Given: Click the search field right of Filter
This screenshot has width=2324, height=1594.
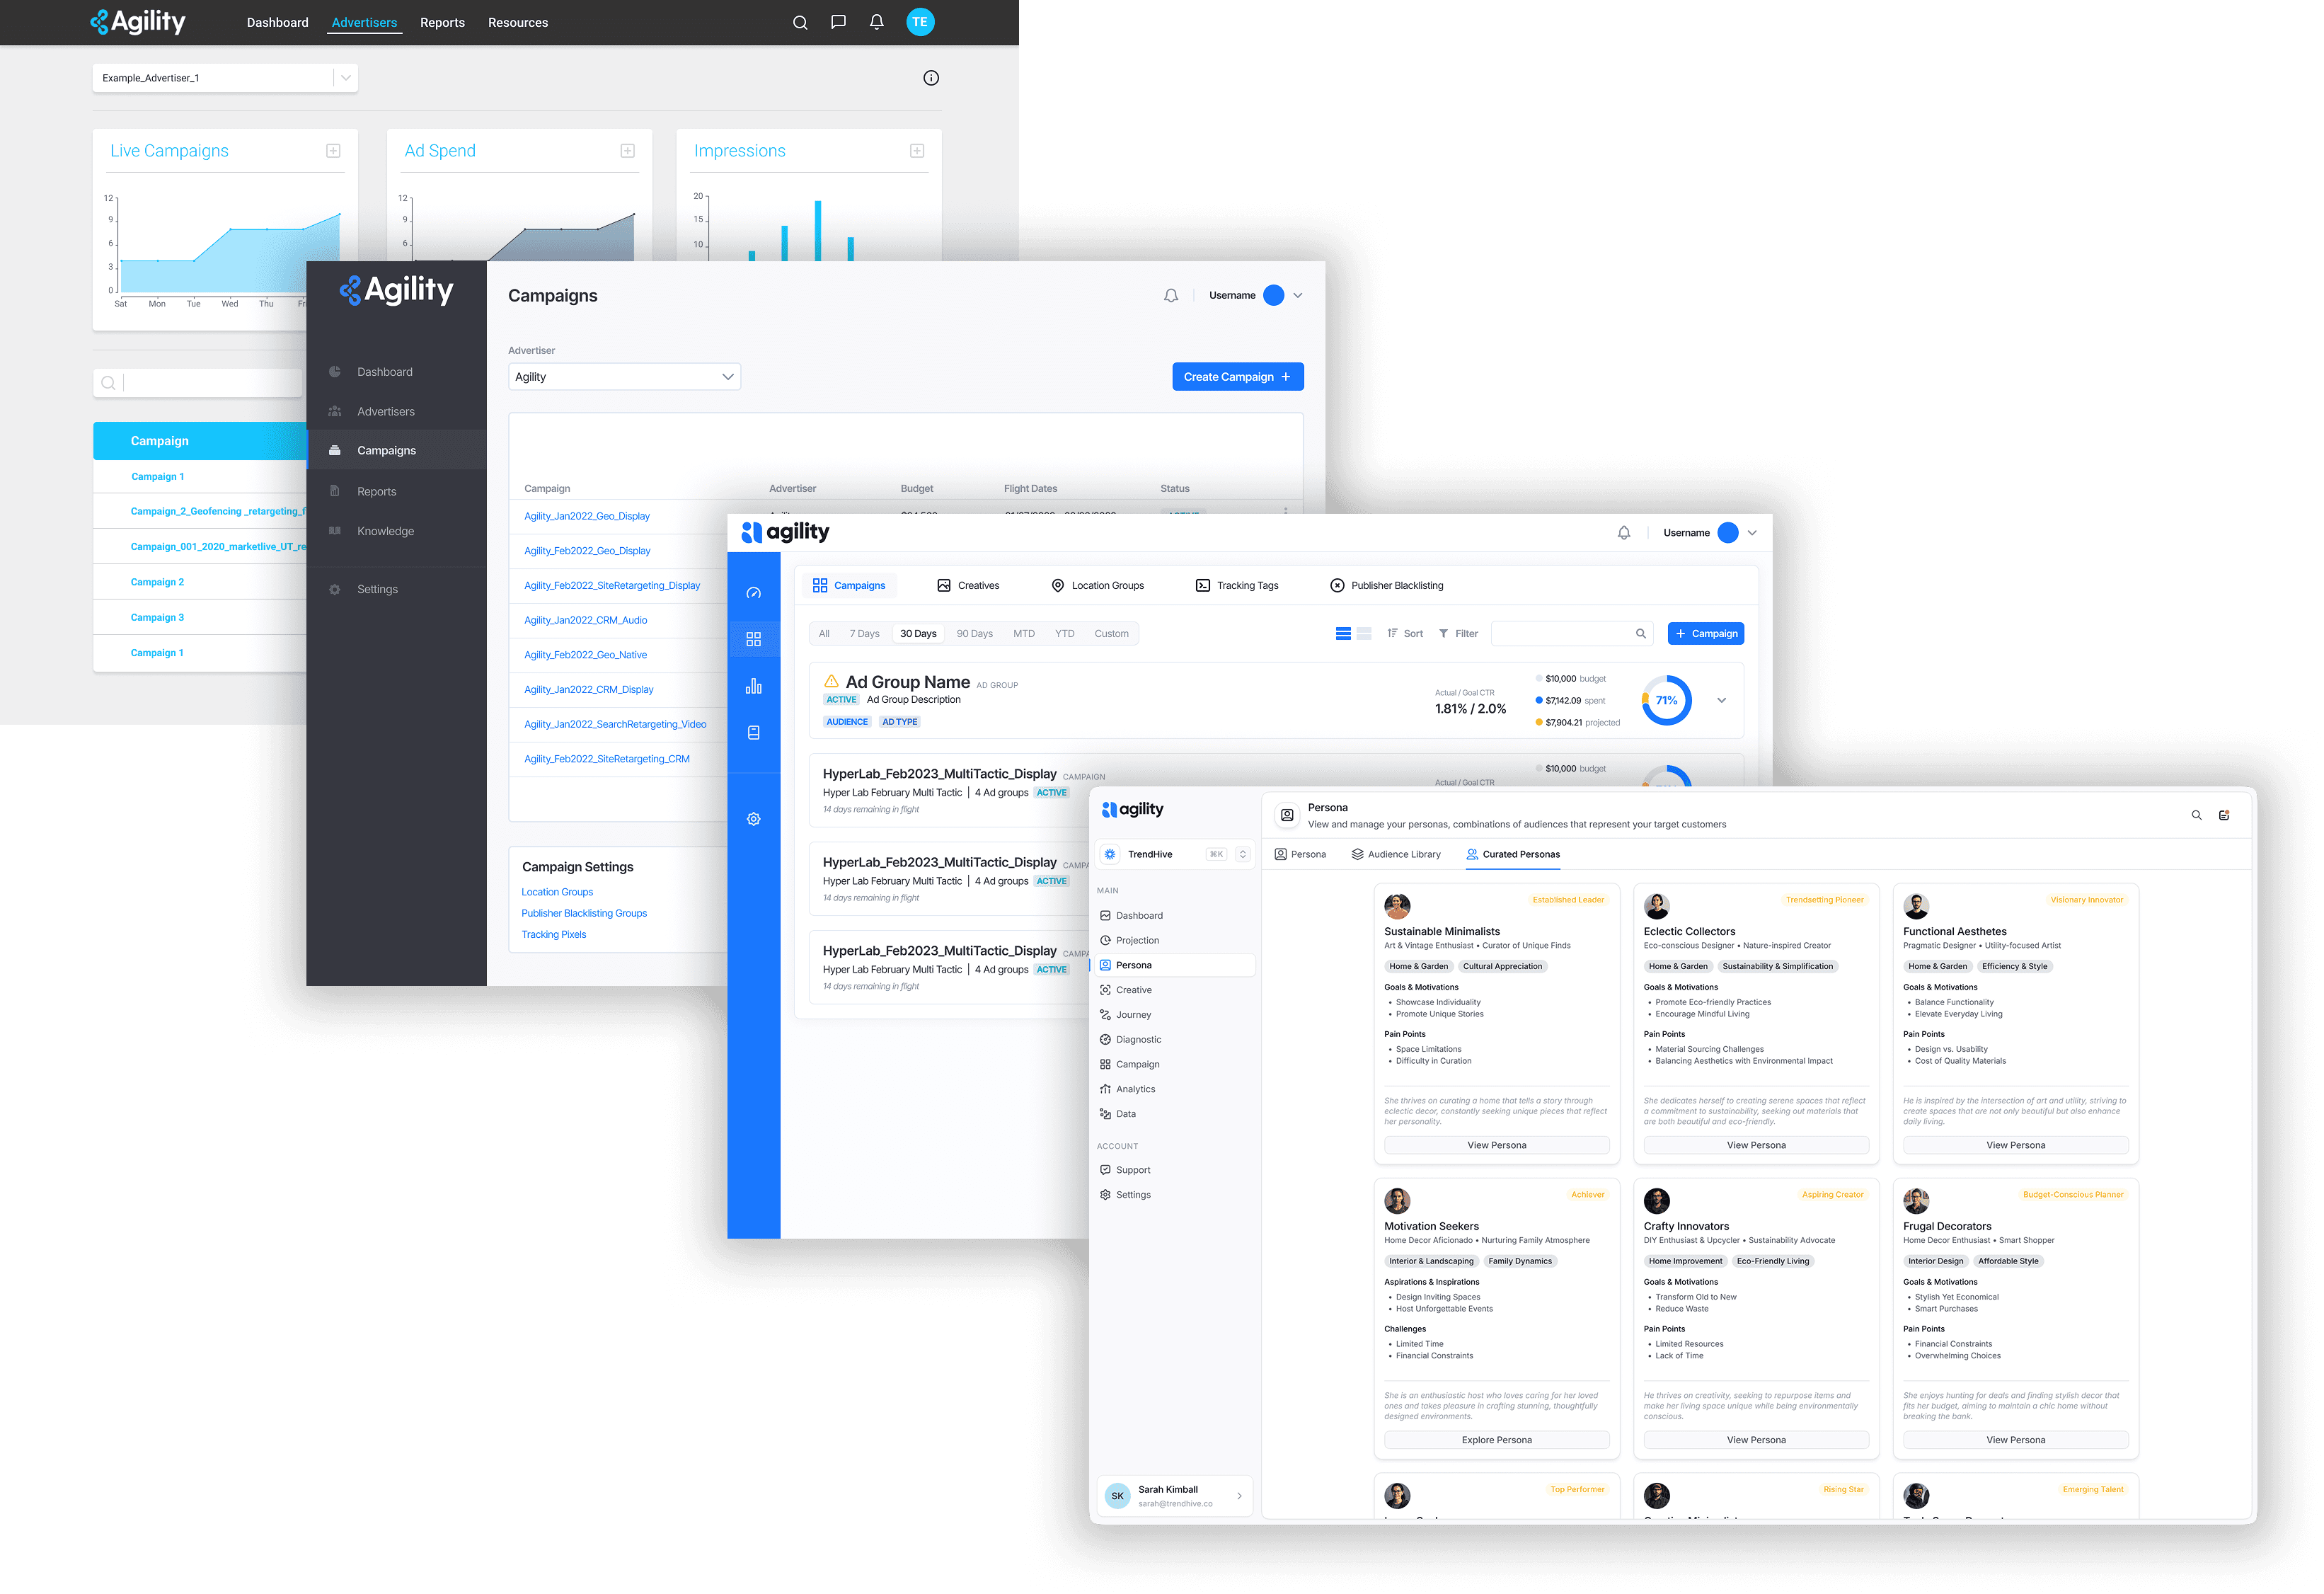Looking at the screenshot, I should [1572, 634].
